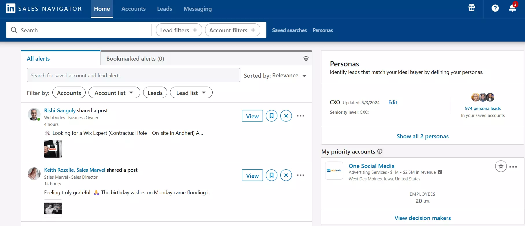Show all 2 personas

tap(422, 136)
